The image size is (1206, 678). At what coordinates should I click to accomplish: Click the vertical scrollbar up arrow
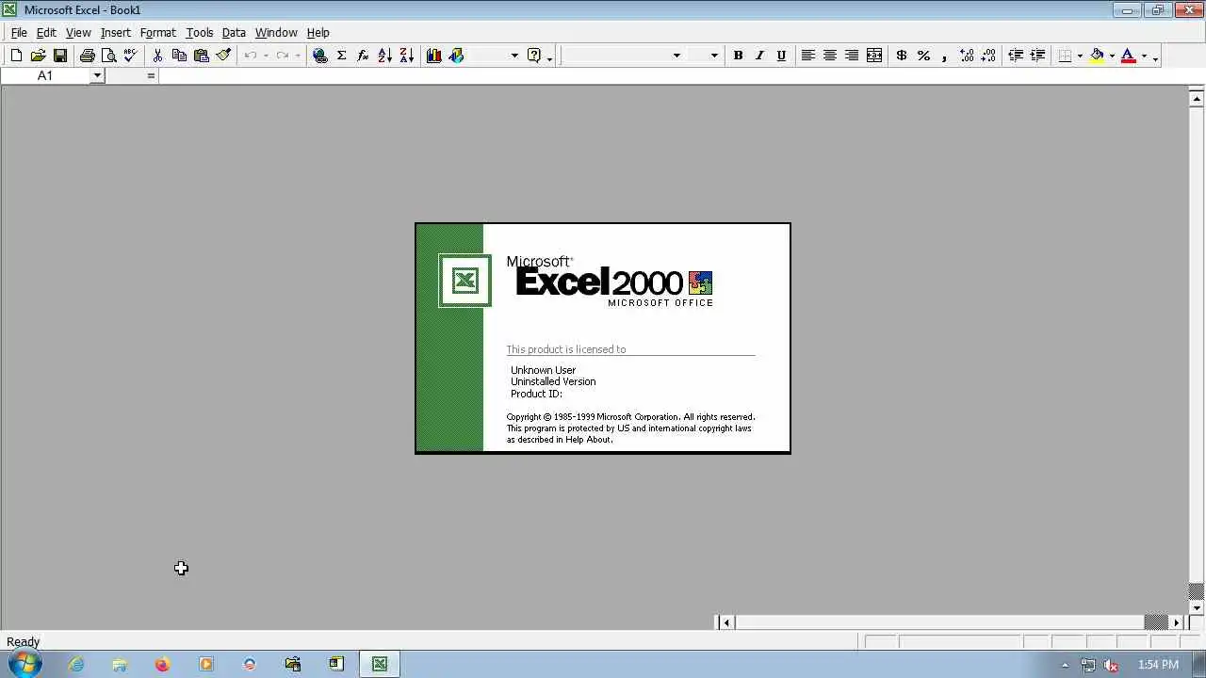(x=1197, y=97)
